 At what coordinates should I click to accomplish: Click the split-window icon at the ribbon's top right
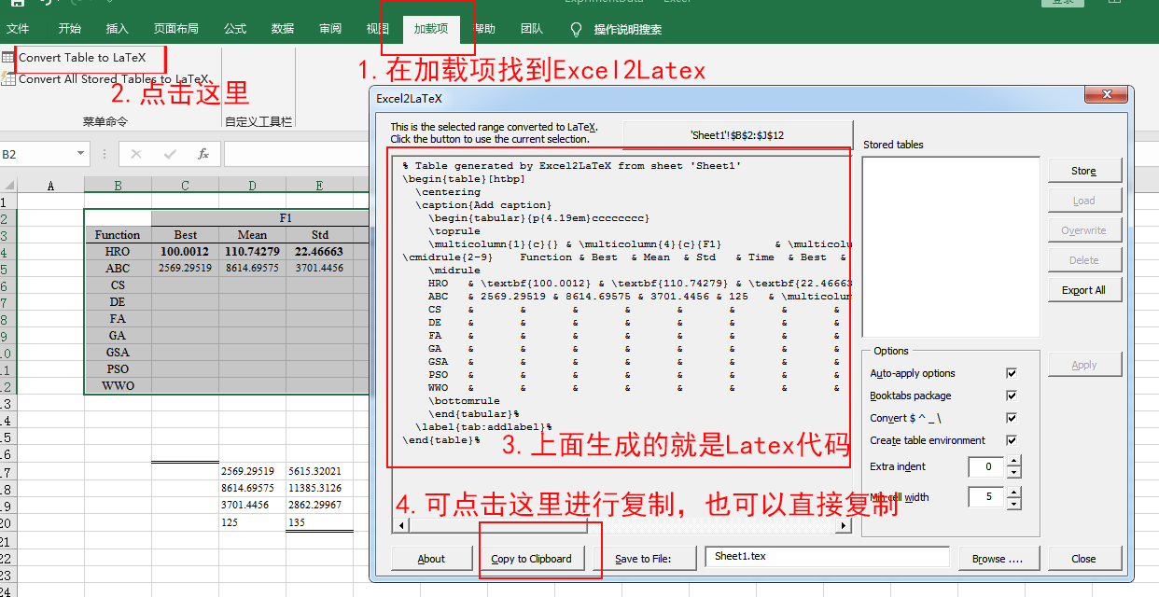[1114, 2]
